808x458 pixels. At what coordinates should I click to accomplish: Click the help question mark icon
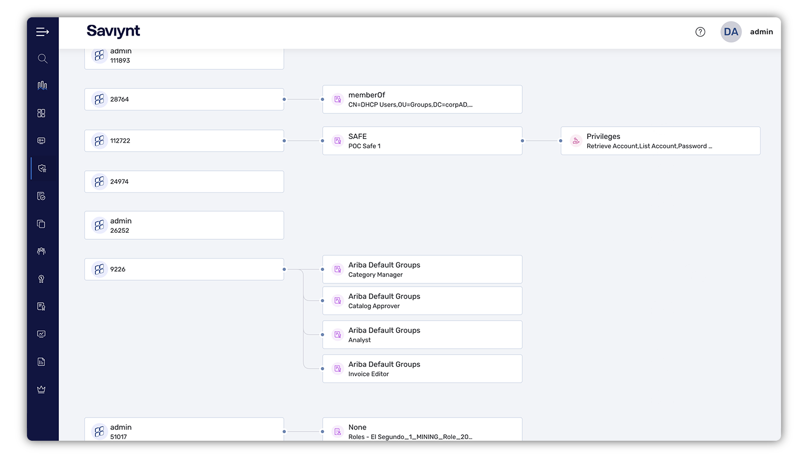tap(700, 32)
